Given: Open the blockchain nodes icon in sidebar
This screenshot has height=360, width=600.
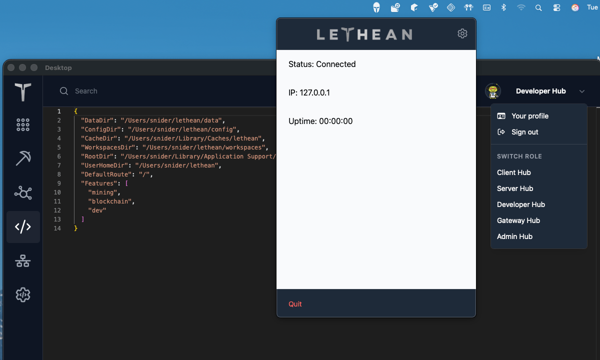Looking at the screenshot, I should coord(23,192).
